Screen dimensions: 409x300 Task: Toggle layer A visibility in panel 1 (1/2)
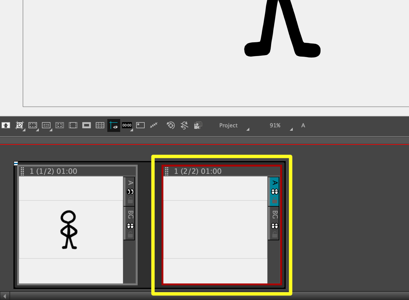[130, 192]
